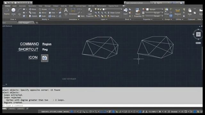Open the Express Tools tab
Viewport: 205px width, 115px height.
pos(113,6)
